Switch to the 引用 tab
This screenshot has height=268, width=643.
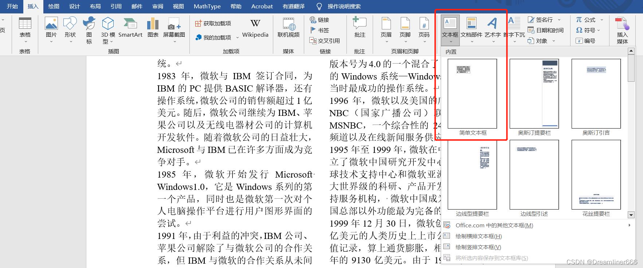[x=116, y=6]
